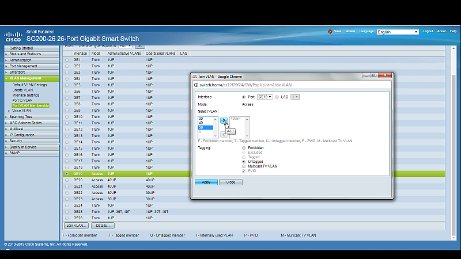Expand the Spanning Tree menu section

coord(20,116)
